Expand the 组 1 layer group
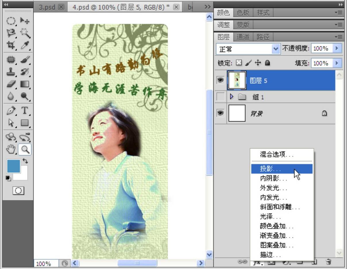Viewport: 347px width, 269px height. [232, 97]
